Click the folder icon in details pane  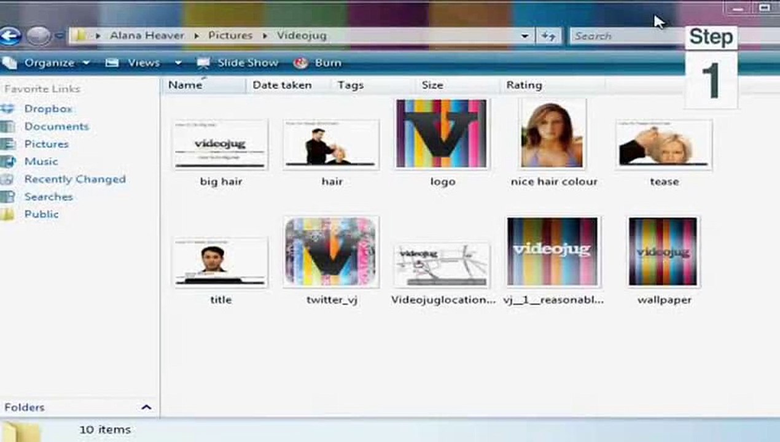(x=20, y=432)
